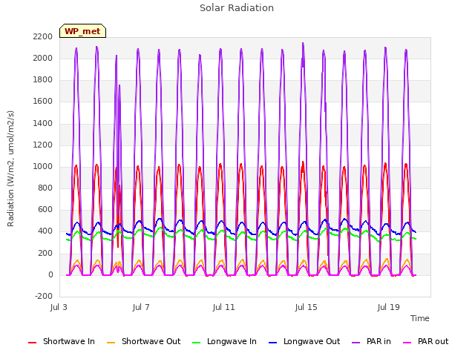Click the blue Longwave Out legend swatch

click(x=272, y=343)
